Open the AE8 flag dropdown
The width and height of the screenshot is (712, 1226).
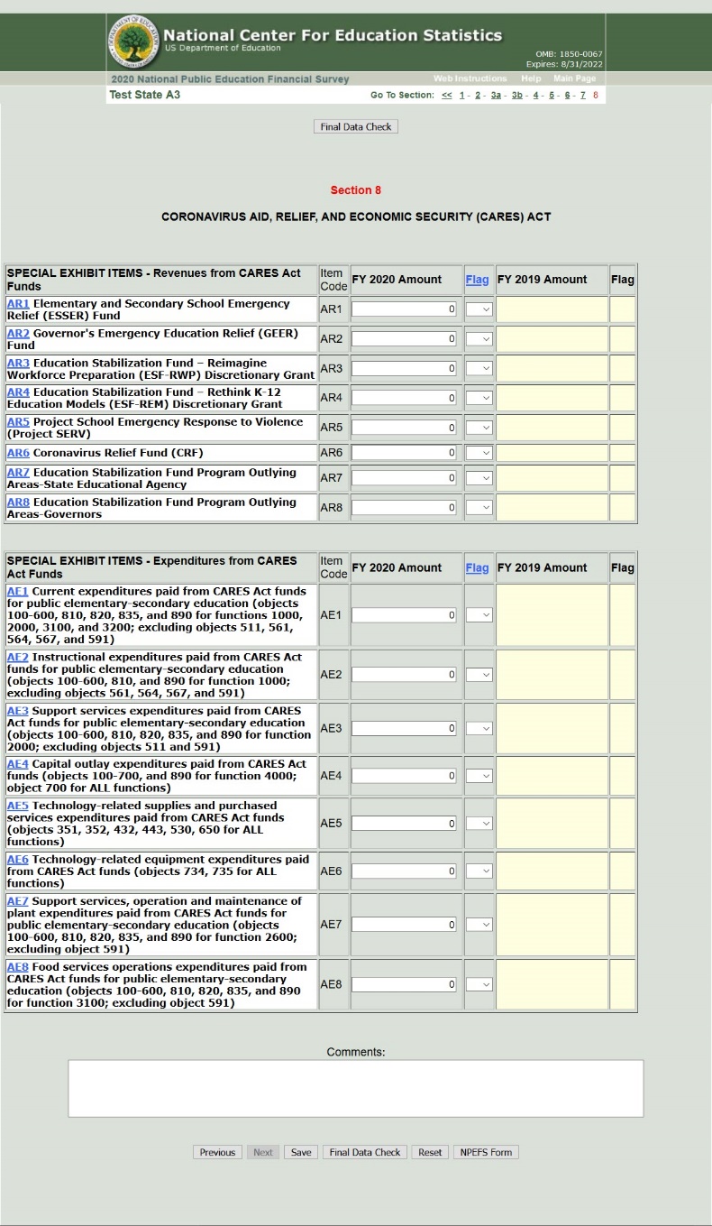click(x=479, y=984)
